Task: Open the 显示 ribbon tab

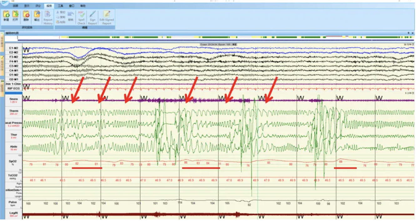Action: (27, 6)
